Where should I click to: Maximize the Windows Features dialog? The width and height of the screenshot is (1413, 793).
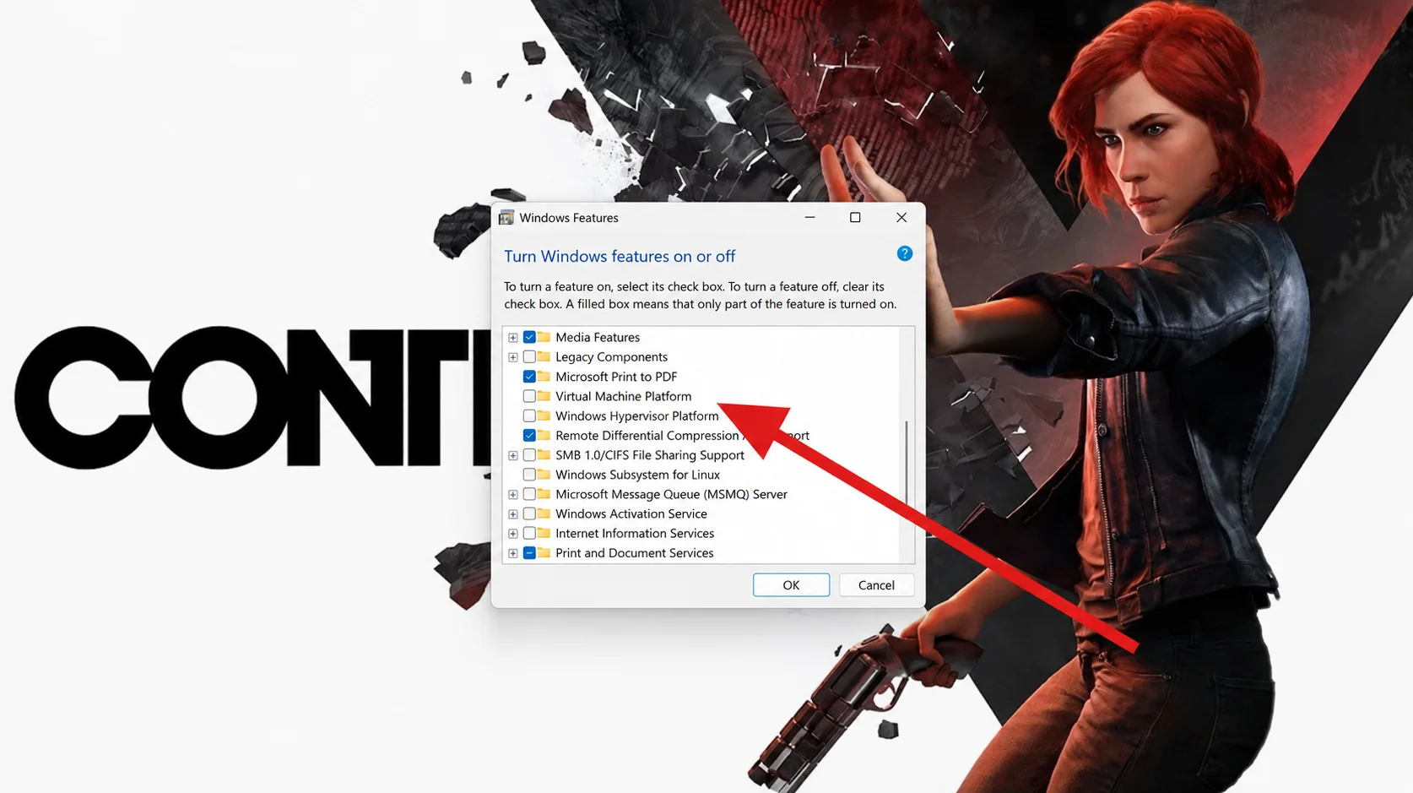click(x=855, y=218)
